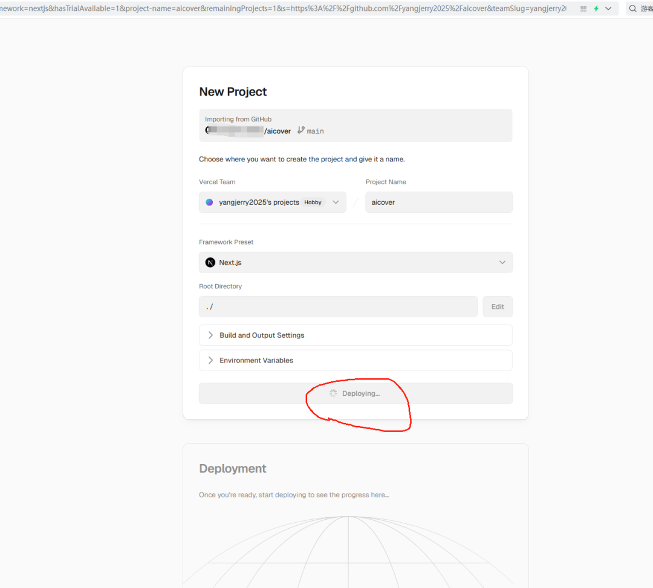Click the aicover repository name
This screenshot has height=588, width=653.
point(279,131)
